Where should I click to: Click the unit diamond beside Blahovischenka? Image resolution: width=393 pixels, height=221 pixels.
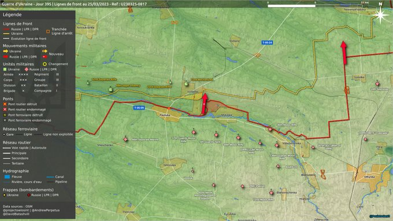(271, 193)
